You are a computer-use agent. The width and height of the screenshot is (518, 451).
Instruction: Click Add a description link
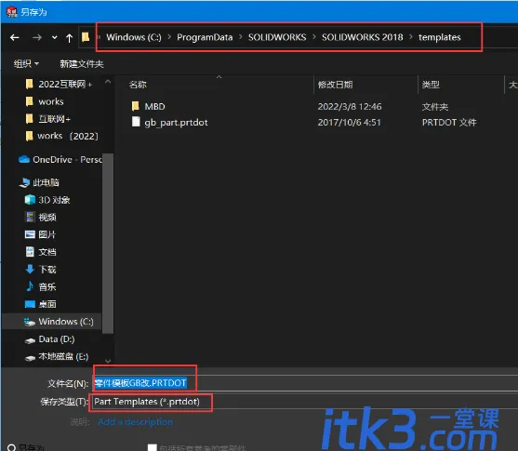[x=135, y=422]
